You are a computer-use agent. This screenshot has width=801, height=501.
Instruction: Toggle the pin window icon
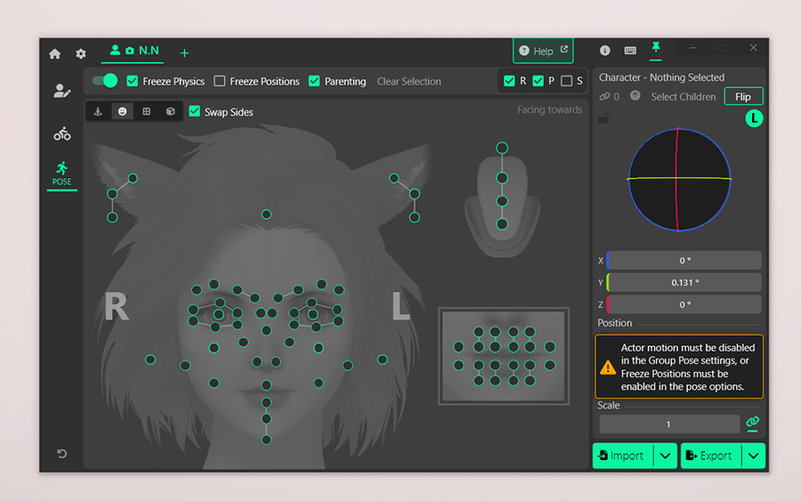pos(656,48)
